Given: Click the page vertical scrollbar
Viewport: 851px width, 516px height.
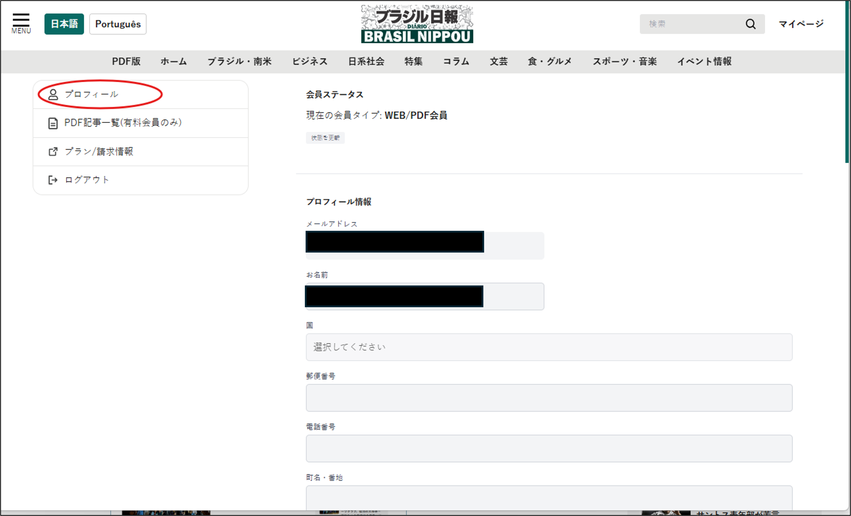Looking at the screenshot, I should point(847,82).
